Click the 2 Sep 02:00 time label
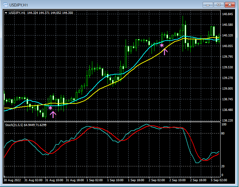239x187 pixels. 157,180
